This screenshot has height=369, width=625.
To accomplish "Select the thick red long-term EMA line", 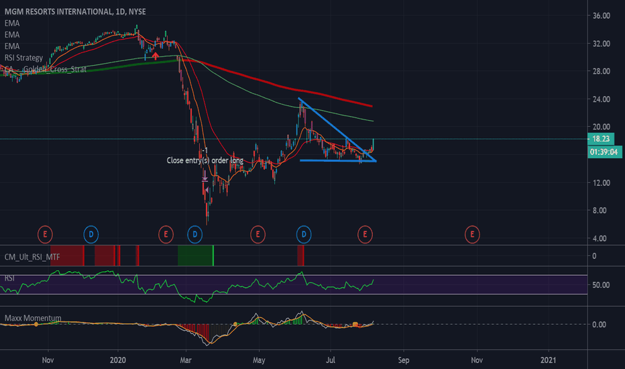I will pyautogui.click(x=279, y=85).
